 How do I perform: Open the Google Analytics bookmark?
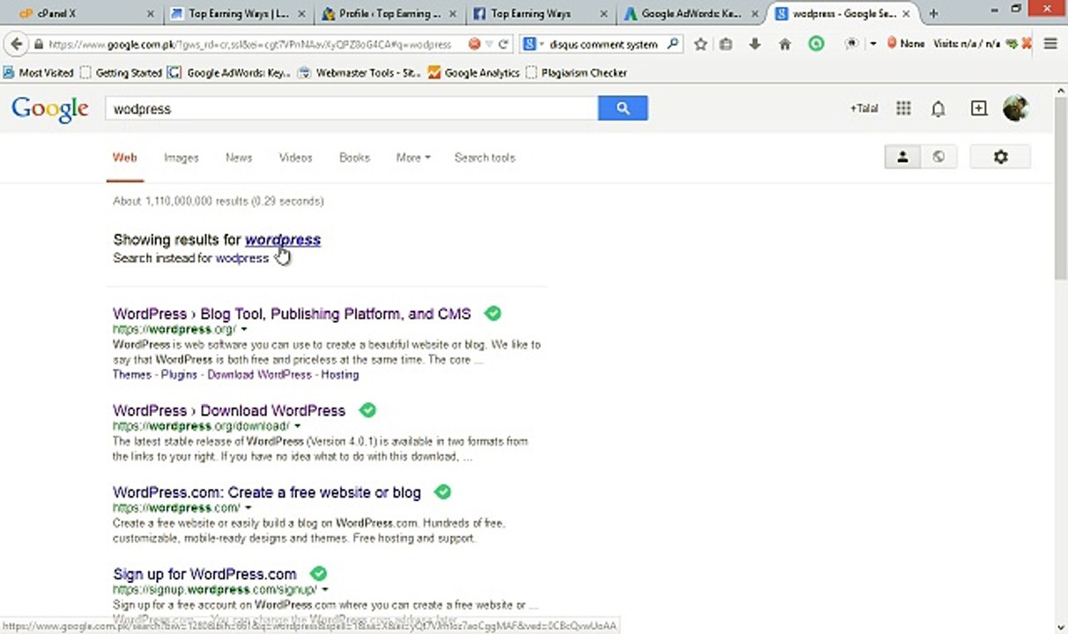click(x=474, y=73)
